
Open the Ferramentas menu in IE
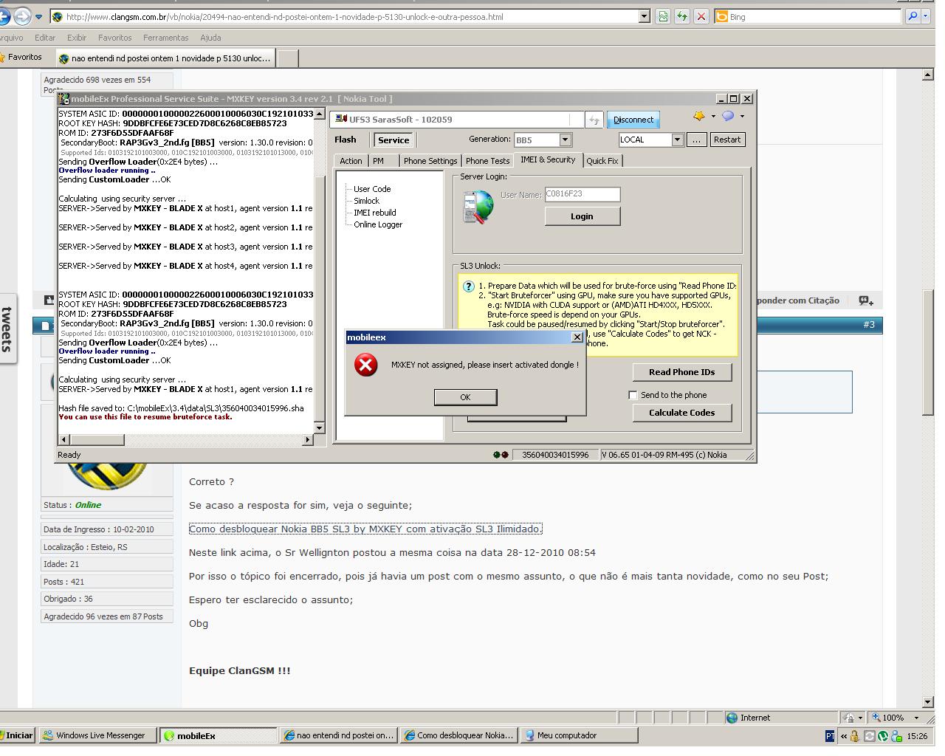pos(165,38)
